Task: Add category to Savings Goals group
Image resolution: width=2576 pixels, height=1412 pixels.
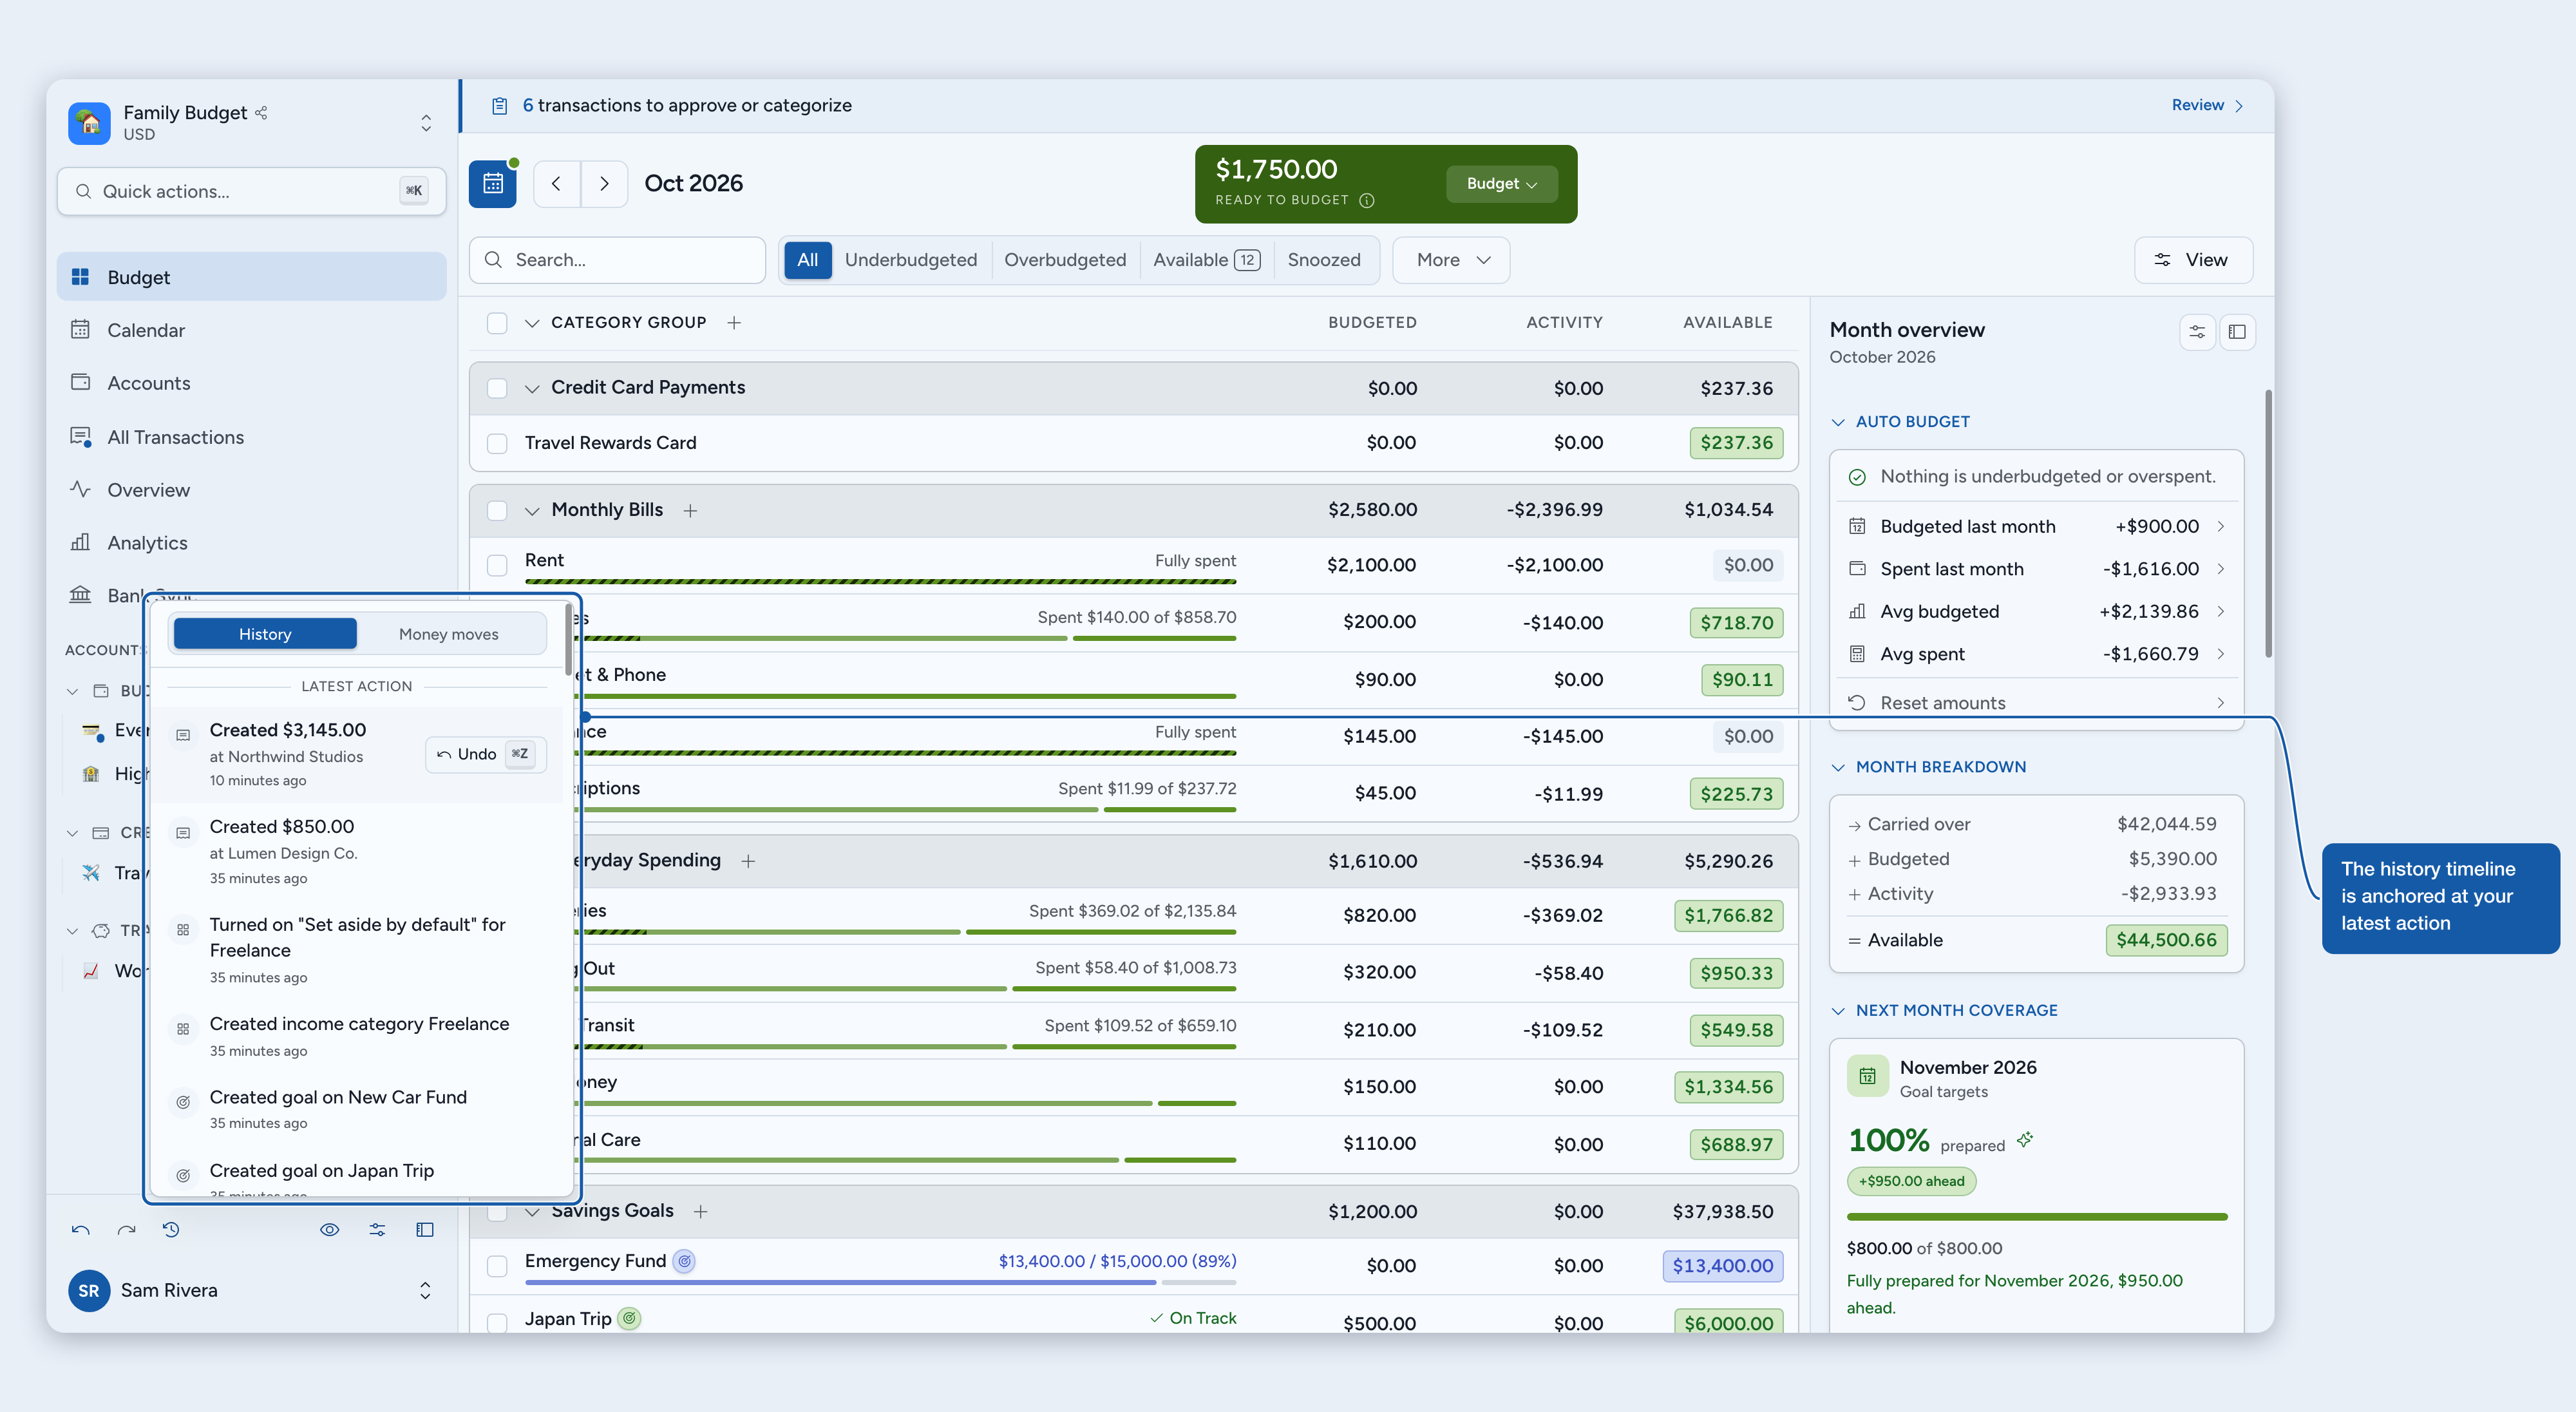Action: pos(701,1211)
